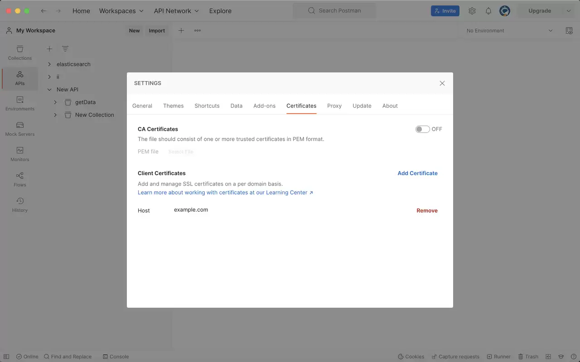
Task: Expand the elasticsearch tree item
Action: click(49, 64)
